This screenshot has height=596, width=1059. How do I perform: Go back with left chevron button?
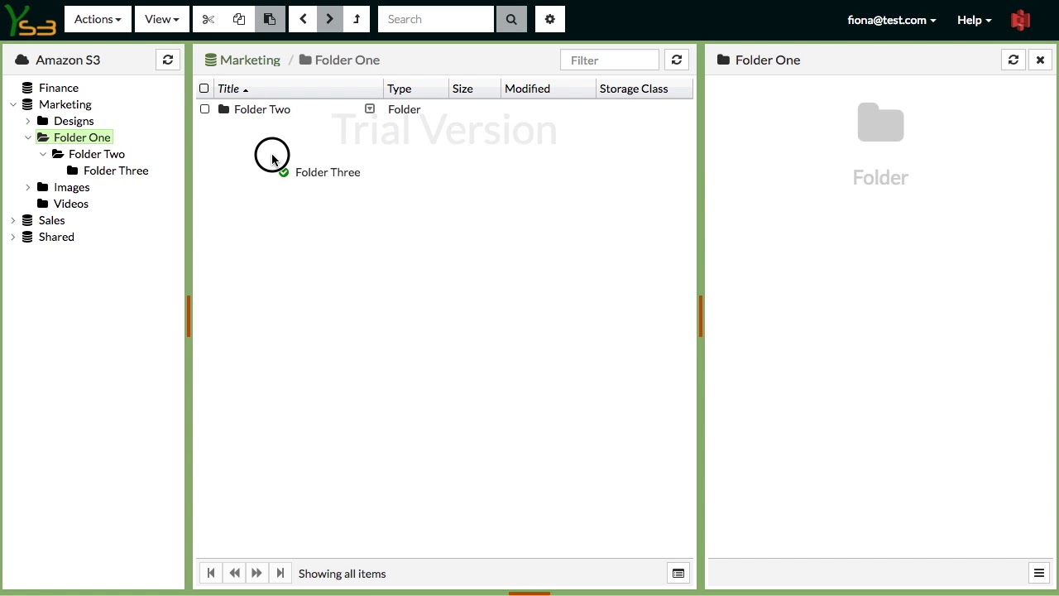[303, 19]
